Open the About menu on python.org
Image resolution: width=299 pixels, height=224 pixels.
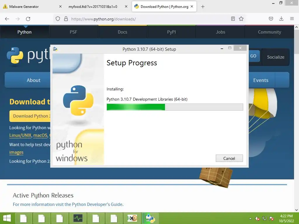[34, 80]
